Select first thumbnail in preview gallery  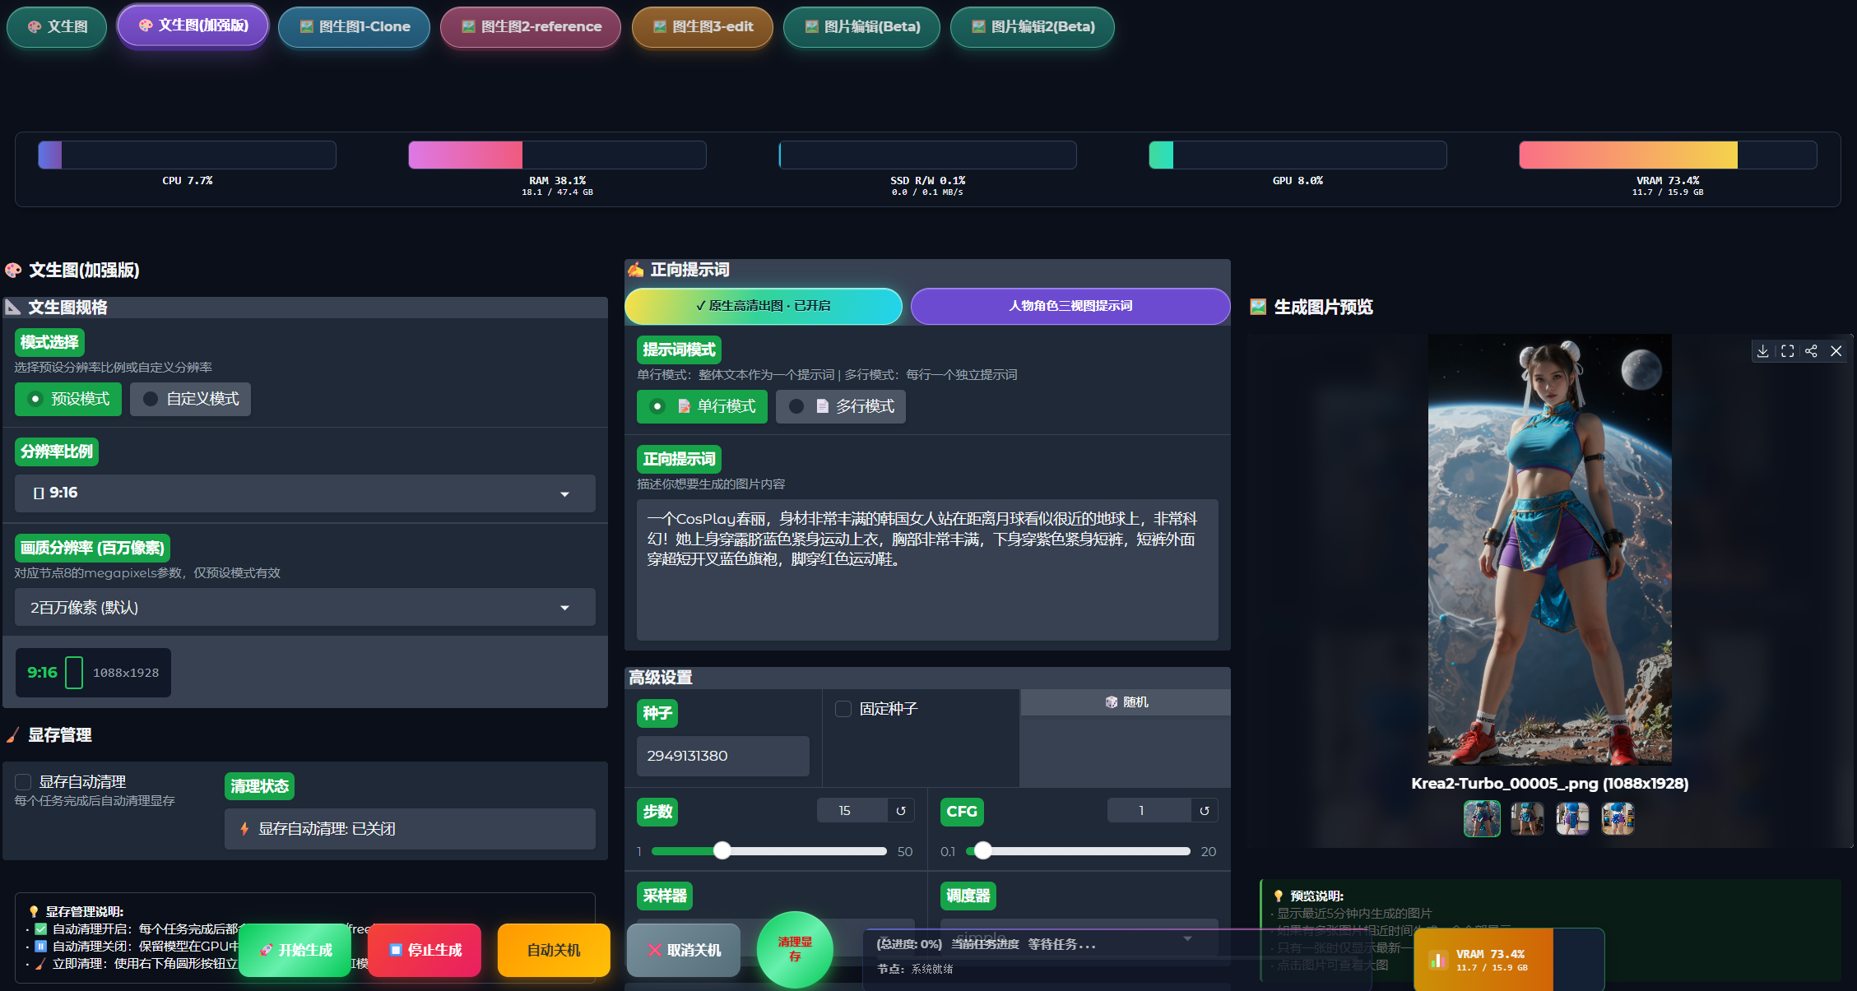pyautogui.click(x=1482, y=819)
